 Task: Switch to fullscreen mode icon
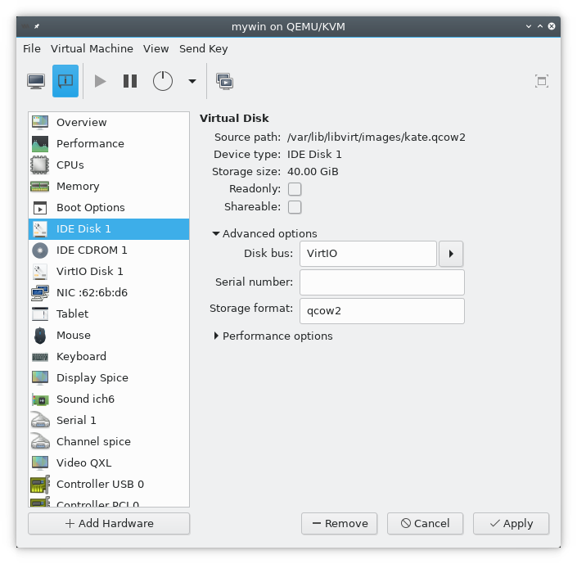click(x=541, y=81)
